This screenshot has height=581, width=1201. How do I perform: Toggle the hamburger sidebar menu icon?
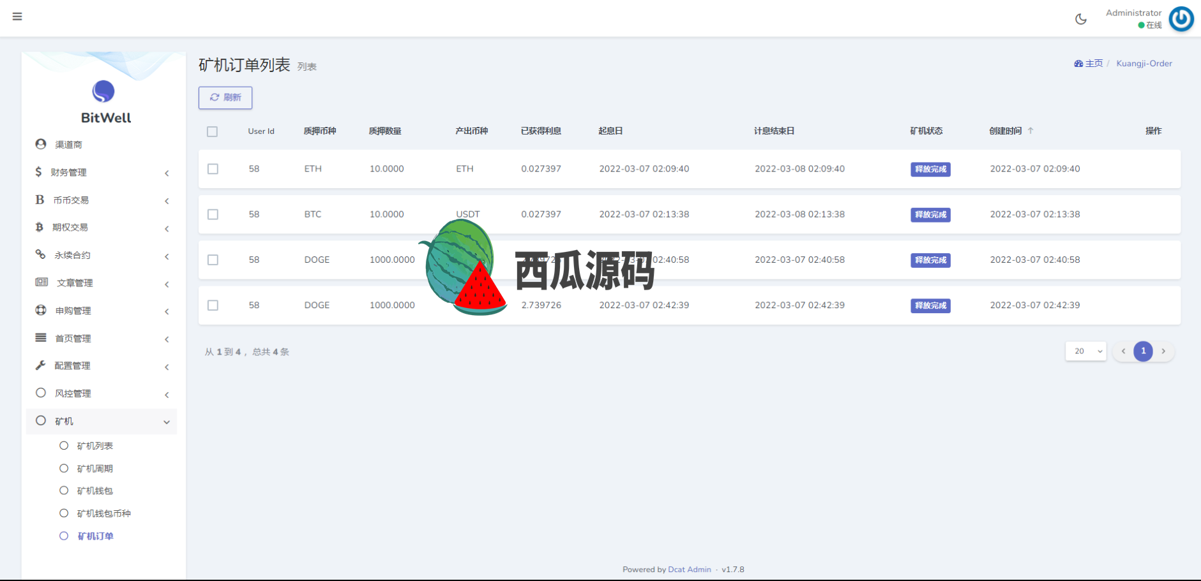(17, 17)
